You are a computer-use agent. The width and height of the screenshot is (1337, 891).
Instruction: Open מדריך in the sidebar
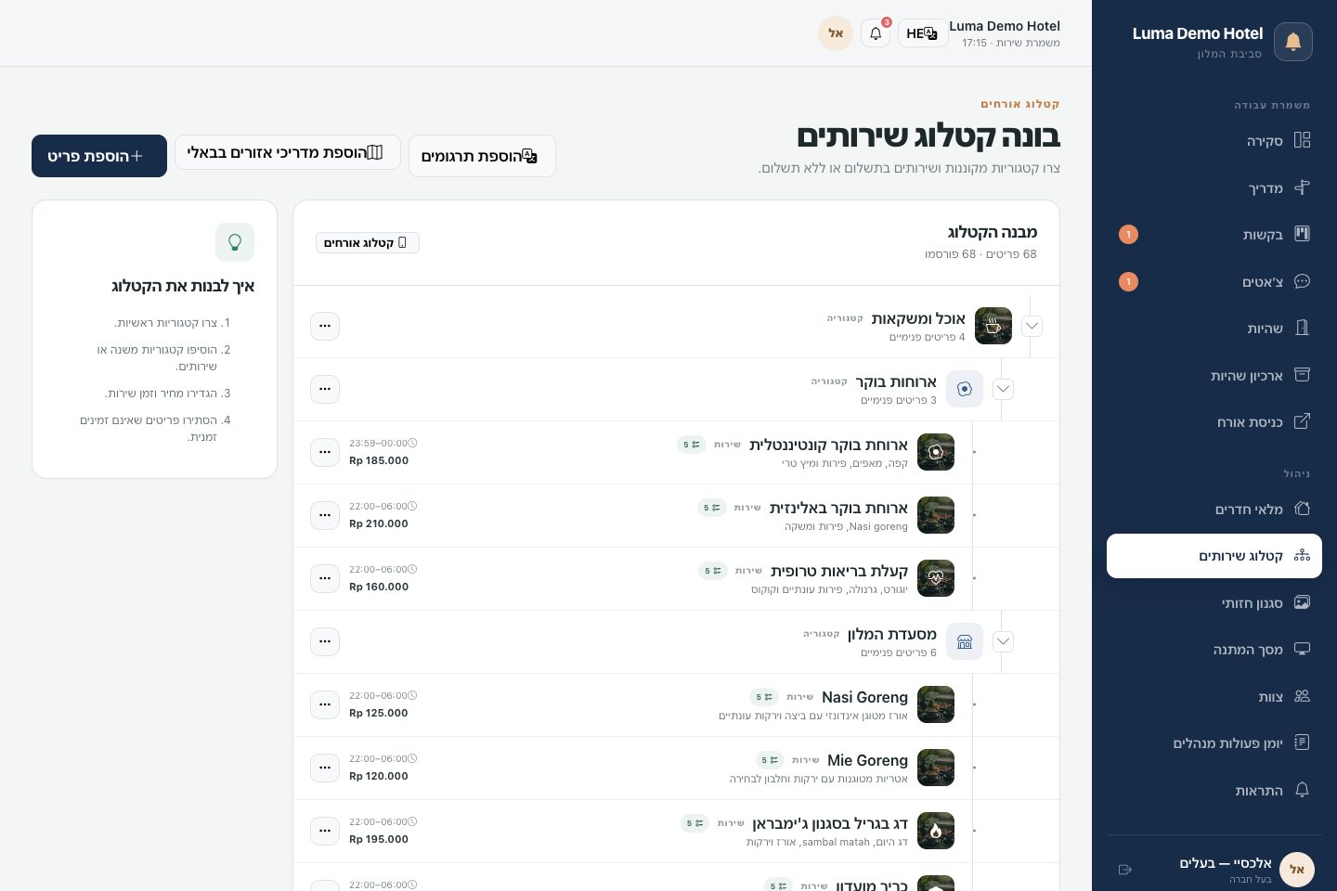(x=1214, y=187)
